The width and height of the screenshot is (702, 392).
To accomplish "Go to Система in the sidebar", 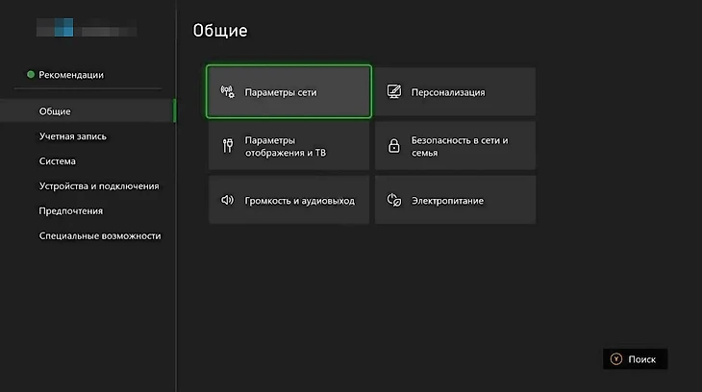I will point(58,161).
